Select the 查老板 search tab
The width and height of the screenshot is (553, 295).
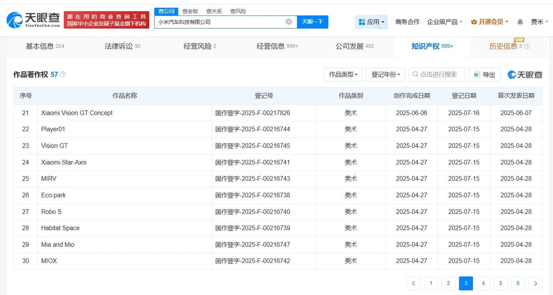190,11
